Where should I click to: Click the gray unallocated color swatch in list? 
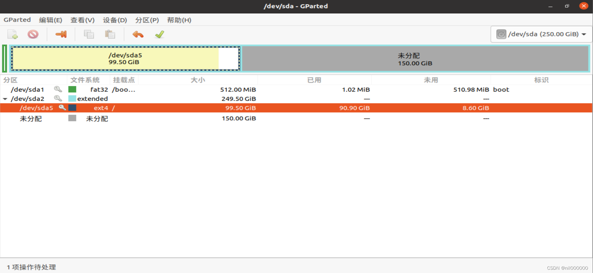pyautogui.click(x=72, y=118)
